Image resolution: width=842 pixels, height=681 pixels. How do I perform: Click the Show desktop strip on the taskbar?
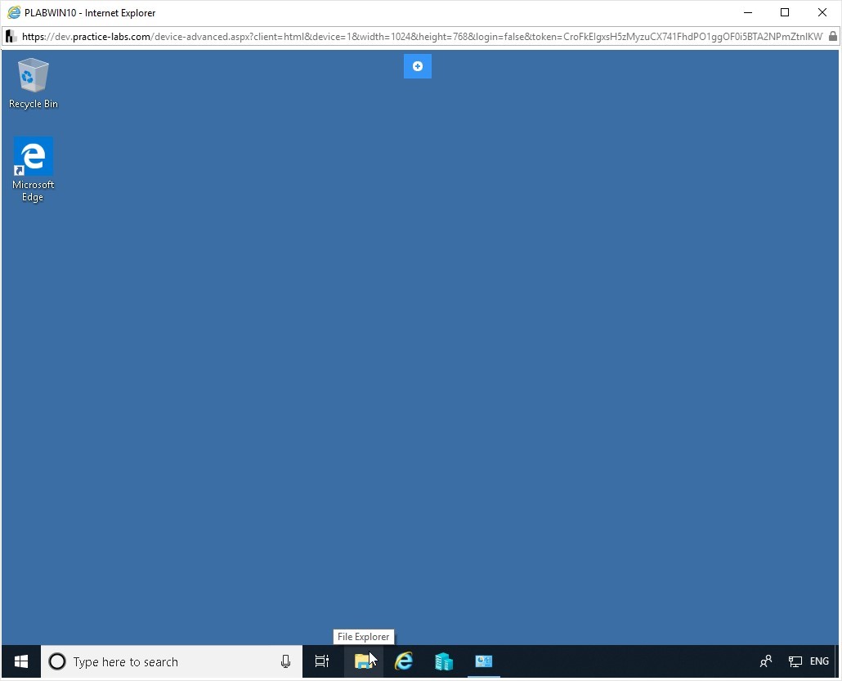tap(837, 661)
